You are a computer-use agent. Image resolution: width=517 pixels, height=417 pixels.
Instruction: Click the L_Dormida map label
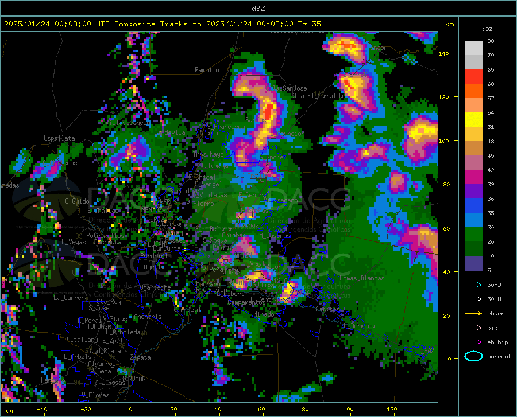[358, 326]
